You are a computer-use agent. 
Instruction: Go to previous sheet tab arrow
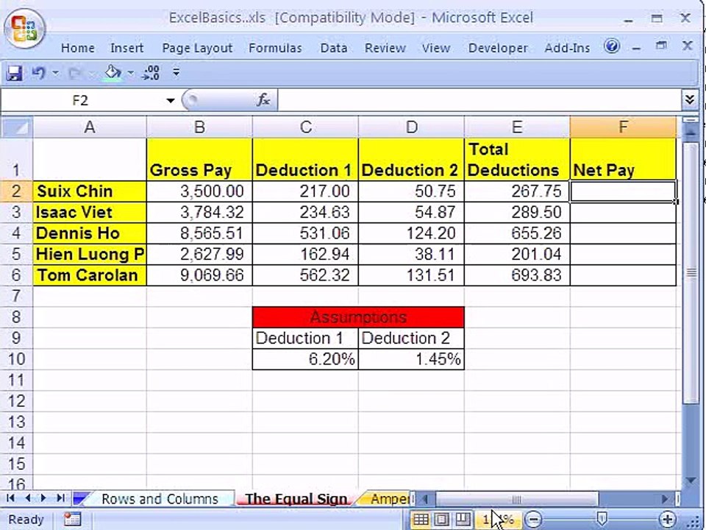coord(28,498)
